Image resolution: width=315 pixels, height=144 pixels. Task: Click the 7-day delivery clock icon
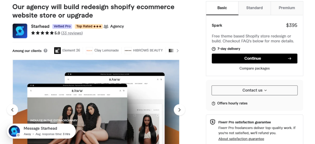(x=213, y=49)
